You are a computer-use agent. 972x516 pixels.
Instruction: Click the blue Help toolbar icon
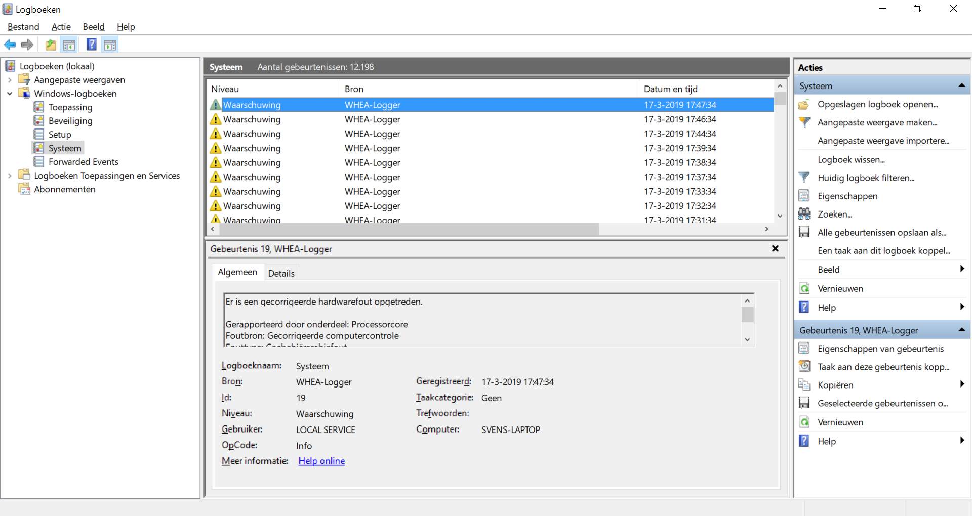point(91,45)
